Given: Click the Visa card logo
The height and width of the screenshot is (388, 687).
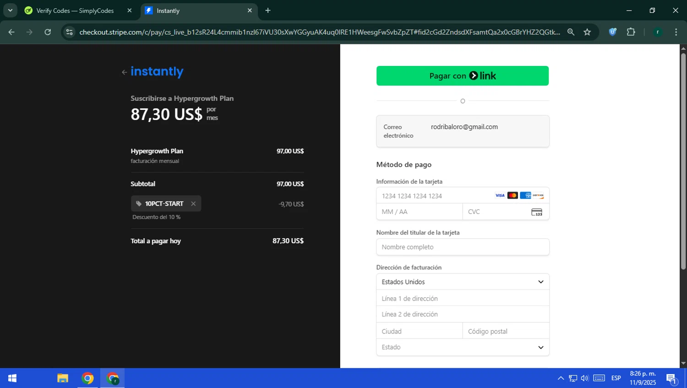Looking at the screenshot, I should pyautogui.click(x=500, y=196).
